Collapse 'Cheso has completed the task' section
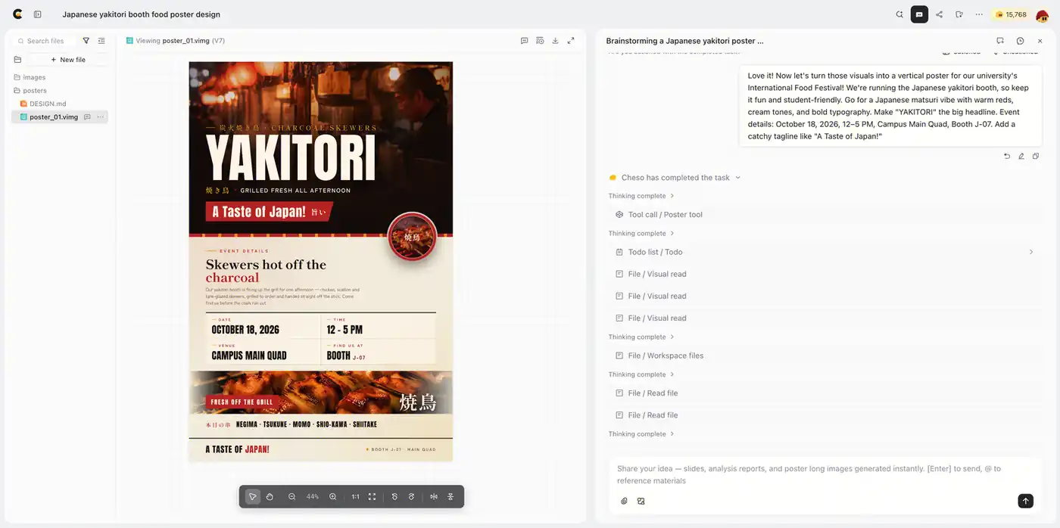 point(675,178)
